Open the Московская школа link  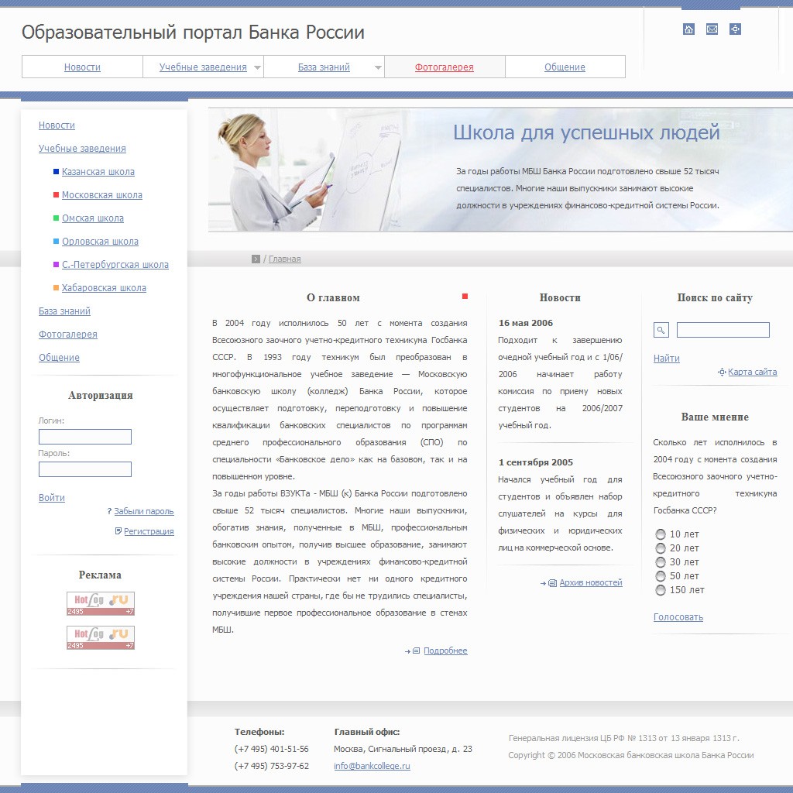pos(102,195)
